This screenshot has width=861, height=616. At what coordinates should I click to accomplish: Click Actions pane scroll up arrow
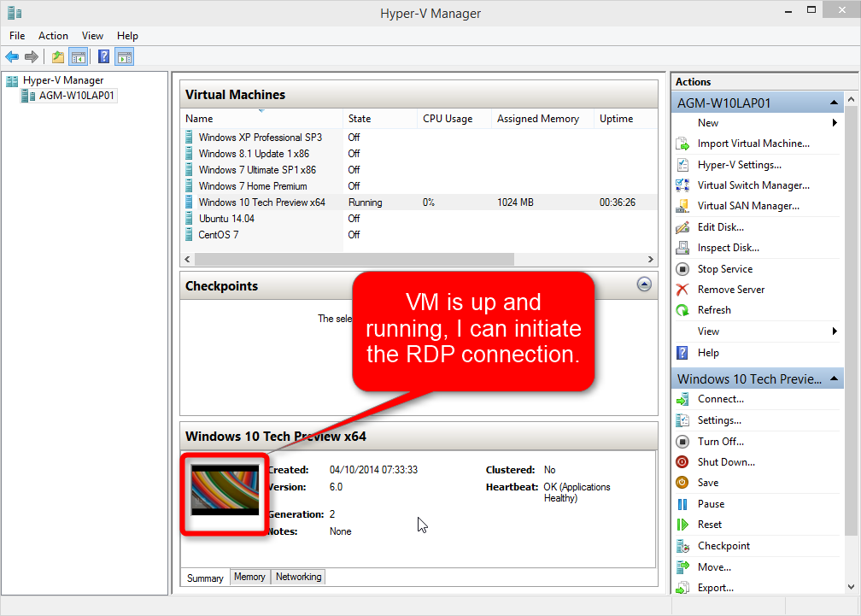tap(851, 99)
